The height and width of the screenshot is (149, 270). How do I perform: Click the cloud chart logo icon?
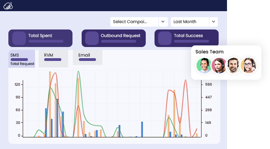8,6
